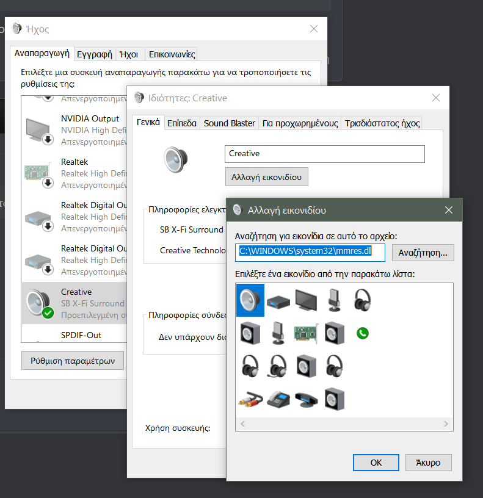Click the Αναζήτηση... browse button
This screenshot has width=483, height=498.
tap(423, 253)
